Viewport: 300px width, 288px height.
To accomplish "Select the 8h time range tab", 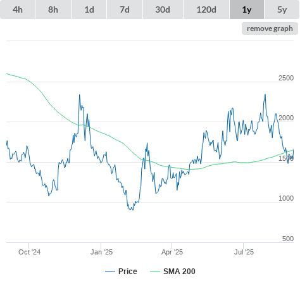I will 53,9.
